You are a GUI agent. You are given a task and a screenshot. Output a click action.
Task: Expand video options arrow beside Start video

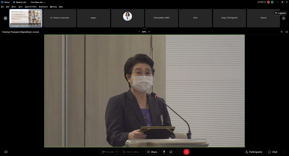pos(141,152)
